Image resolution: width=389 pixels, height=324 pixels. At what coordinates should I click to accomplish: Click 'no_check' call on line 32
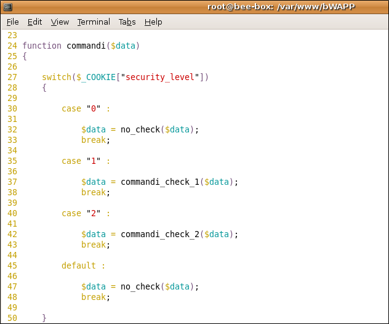140,129
